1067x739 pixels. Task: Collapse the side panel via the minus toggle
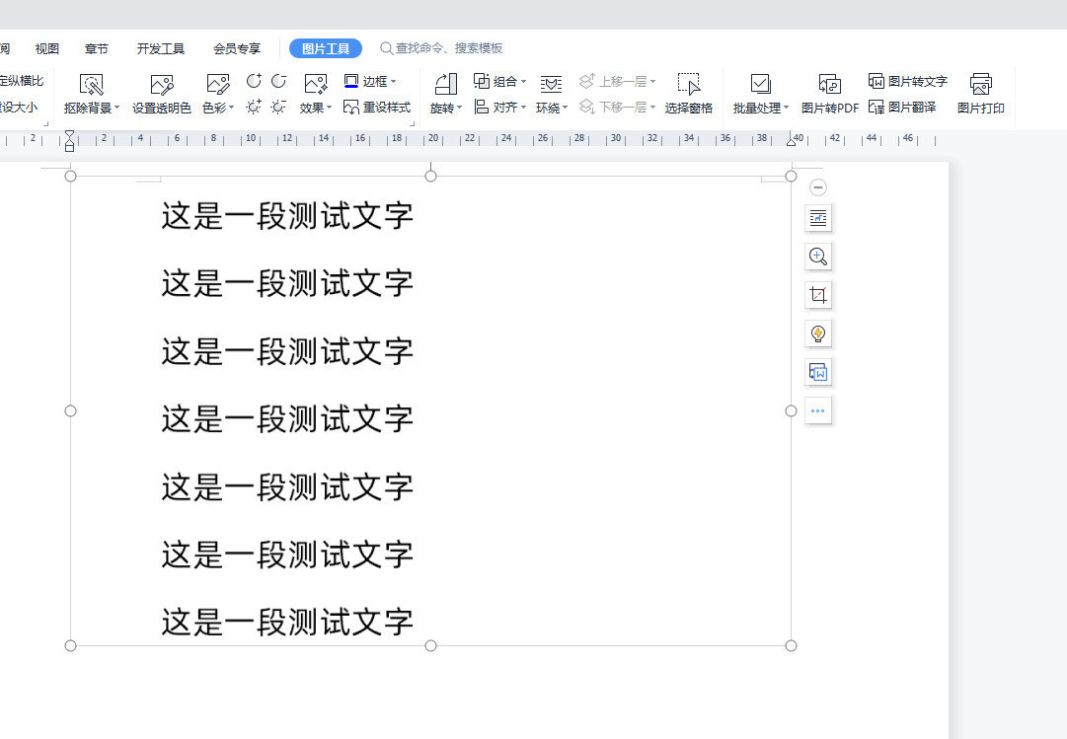click(817, 185)
